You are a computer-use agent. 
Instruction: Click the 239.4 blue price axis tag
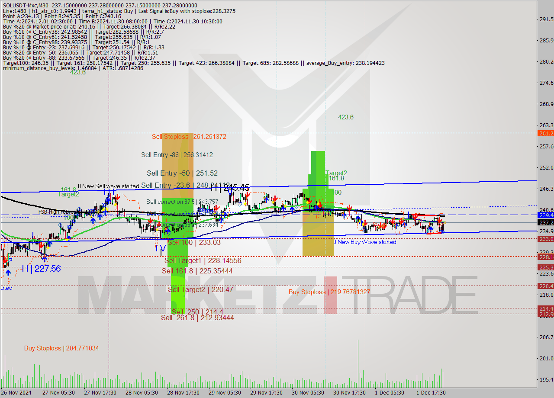pyautogui.click(x=545, y=215)
